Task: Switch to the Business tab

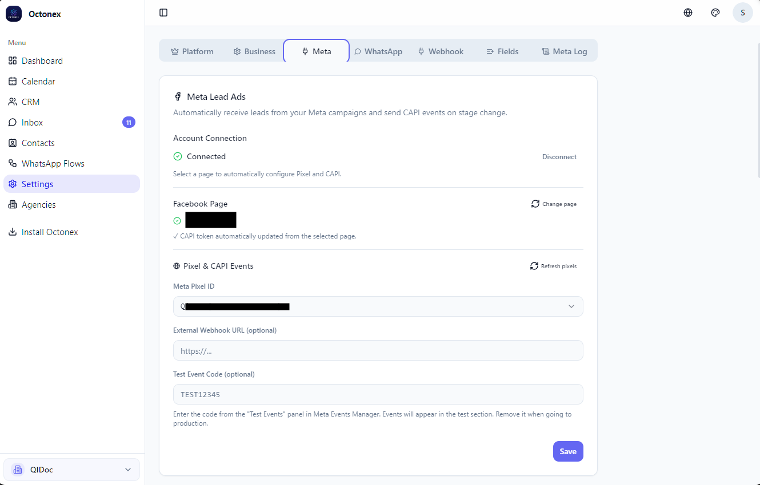Action: [x=254, y=51]
